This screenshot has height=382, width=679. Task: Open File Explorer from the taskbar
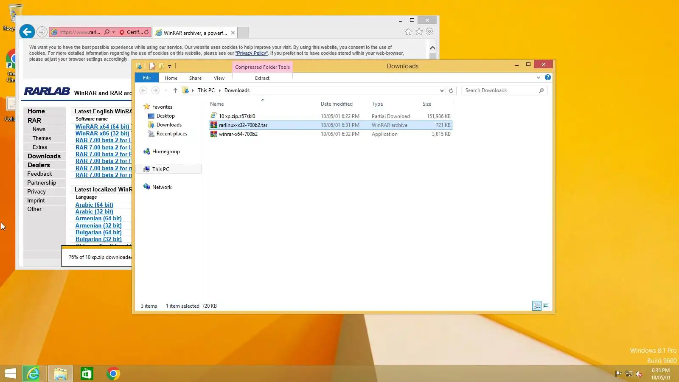point(61,374)
